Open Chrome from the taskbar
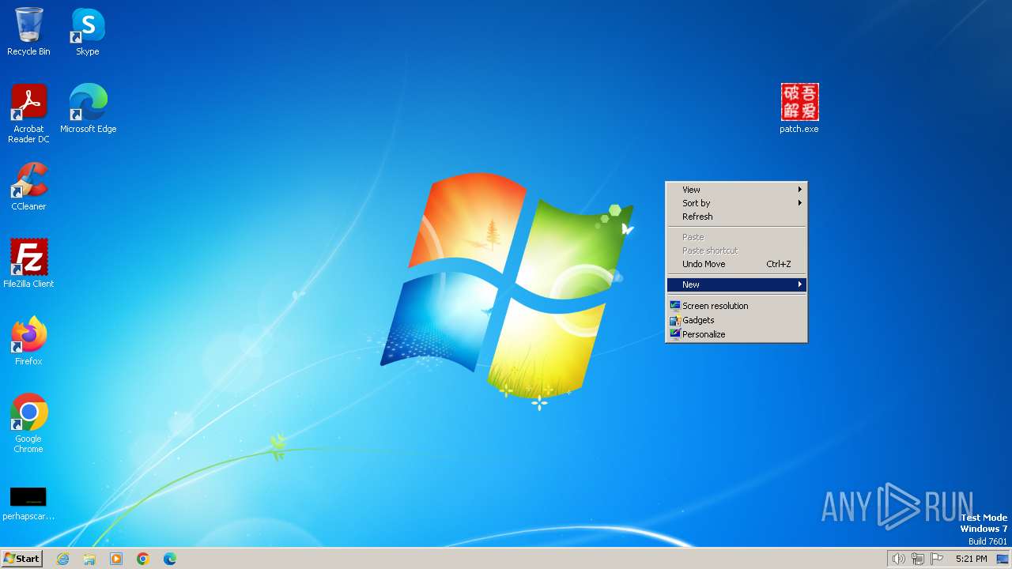1012x569 pixels. click(x=143, y=559)
